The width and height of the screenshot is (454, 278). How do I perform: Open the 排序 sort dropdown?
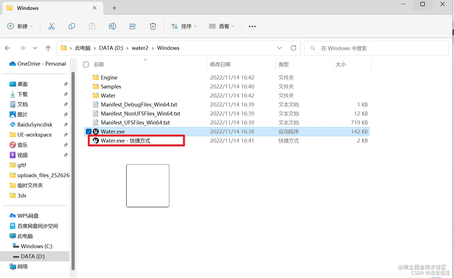[184, 26]
